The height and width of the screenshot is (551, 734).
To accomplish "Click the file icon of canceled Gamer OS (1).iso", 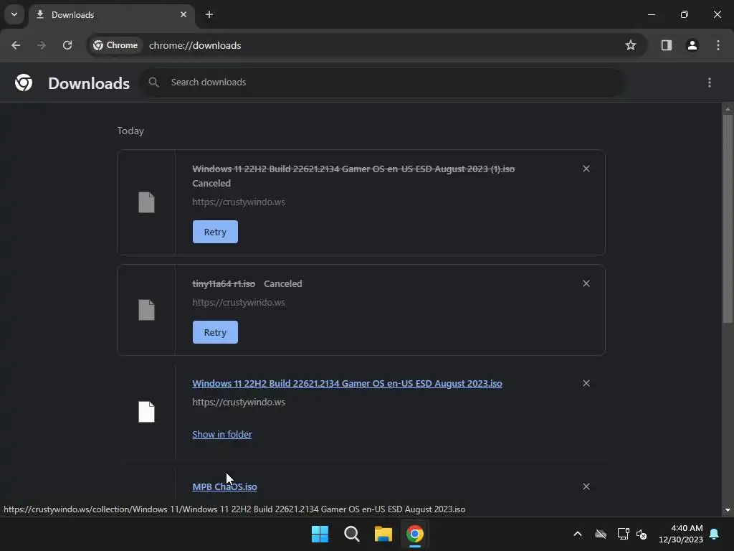I will [146, 202].
